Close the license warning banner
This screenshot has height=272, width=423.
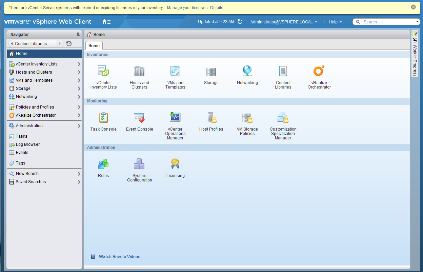pos(413,7)
